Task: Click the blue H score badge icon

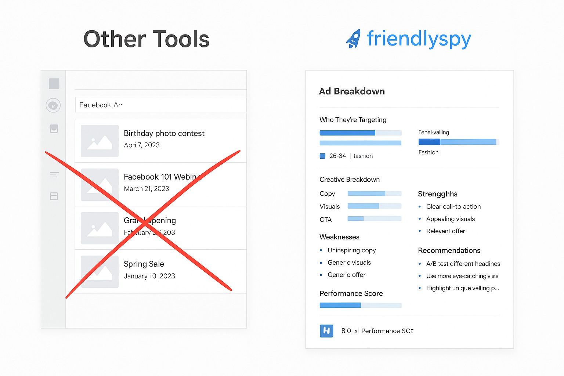Action: click(326, 331)
